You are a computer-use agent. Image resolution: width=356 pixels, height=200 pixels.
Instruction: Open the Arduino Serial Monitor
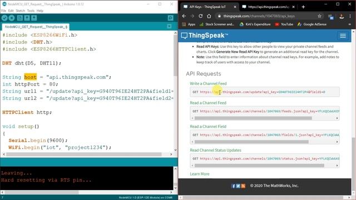[x=171, y=18]
